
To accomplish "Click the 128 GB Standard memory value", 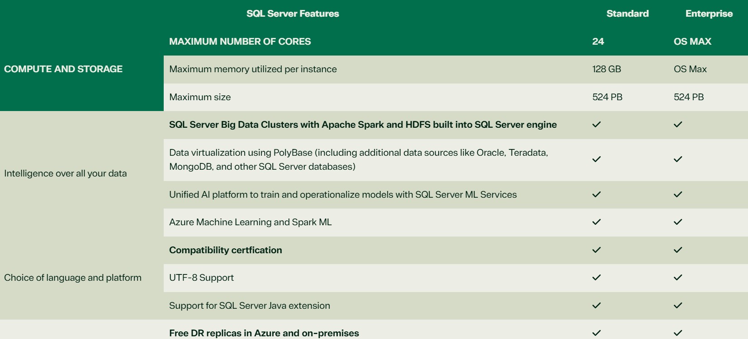I will point(606,69).
